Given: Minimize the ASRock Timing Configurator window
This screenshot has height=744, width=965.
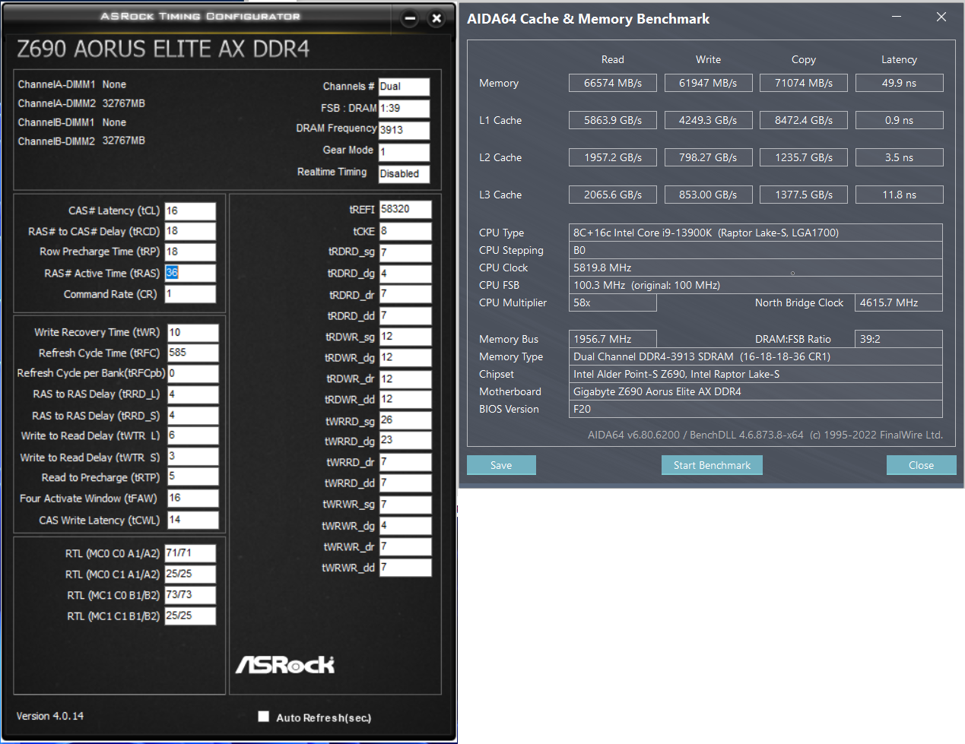Looking at the screenshot, I should coord(410,18).
